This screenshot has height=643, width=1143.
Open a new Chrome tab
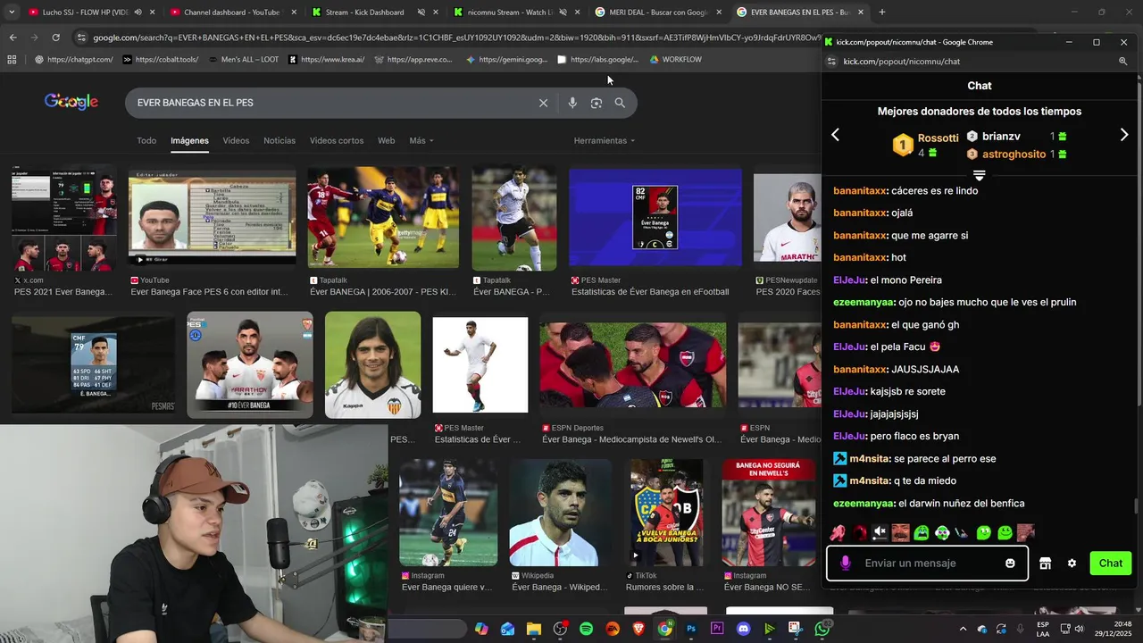(x=882, y=13)
